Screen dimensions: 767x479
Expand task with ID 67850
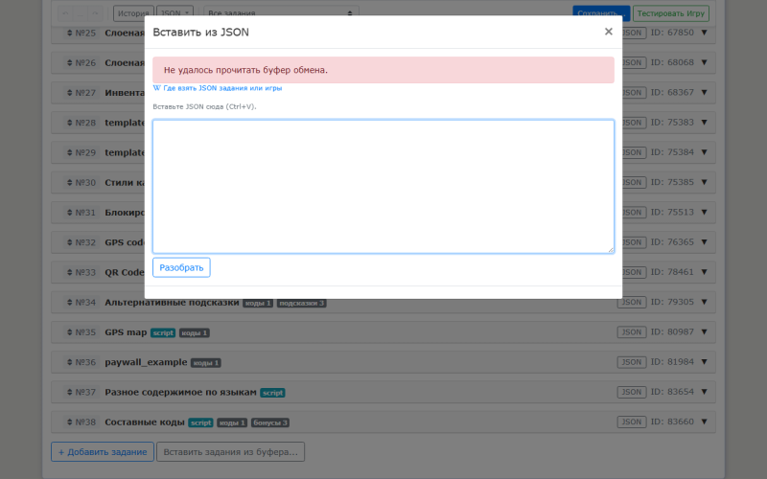(705, 33)
